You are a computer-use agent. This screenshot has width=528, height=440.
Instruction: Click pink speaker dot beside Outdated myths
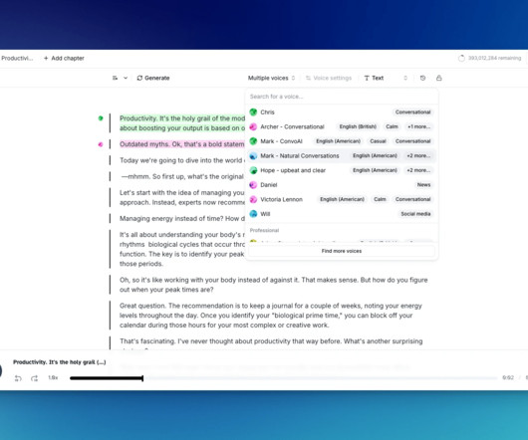pyautogui.click(x=101, y=144)
